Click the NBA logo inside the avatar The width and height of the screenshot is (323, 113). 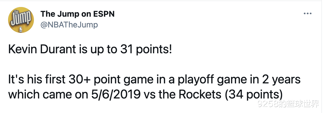21,30
